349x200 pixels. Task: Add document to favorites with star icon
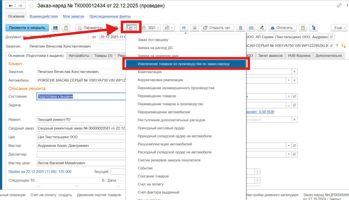point(32,6)
